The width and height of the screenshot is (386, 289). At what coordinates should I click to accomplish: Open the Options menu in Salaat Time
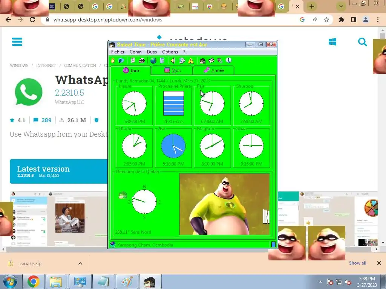pyautogui.click(x=170, y=52)
